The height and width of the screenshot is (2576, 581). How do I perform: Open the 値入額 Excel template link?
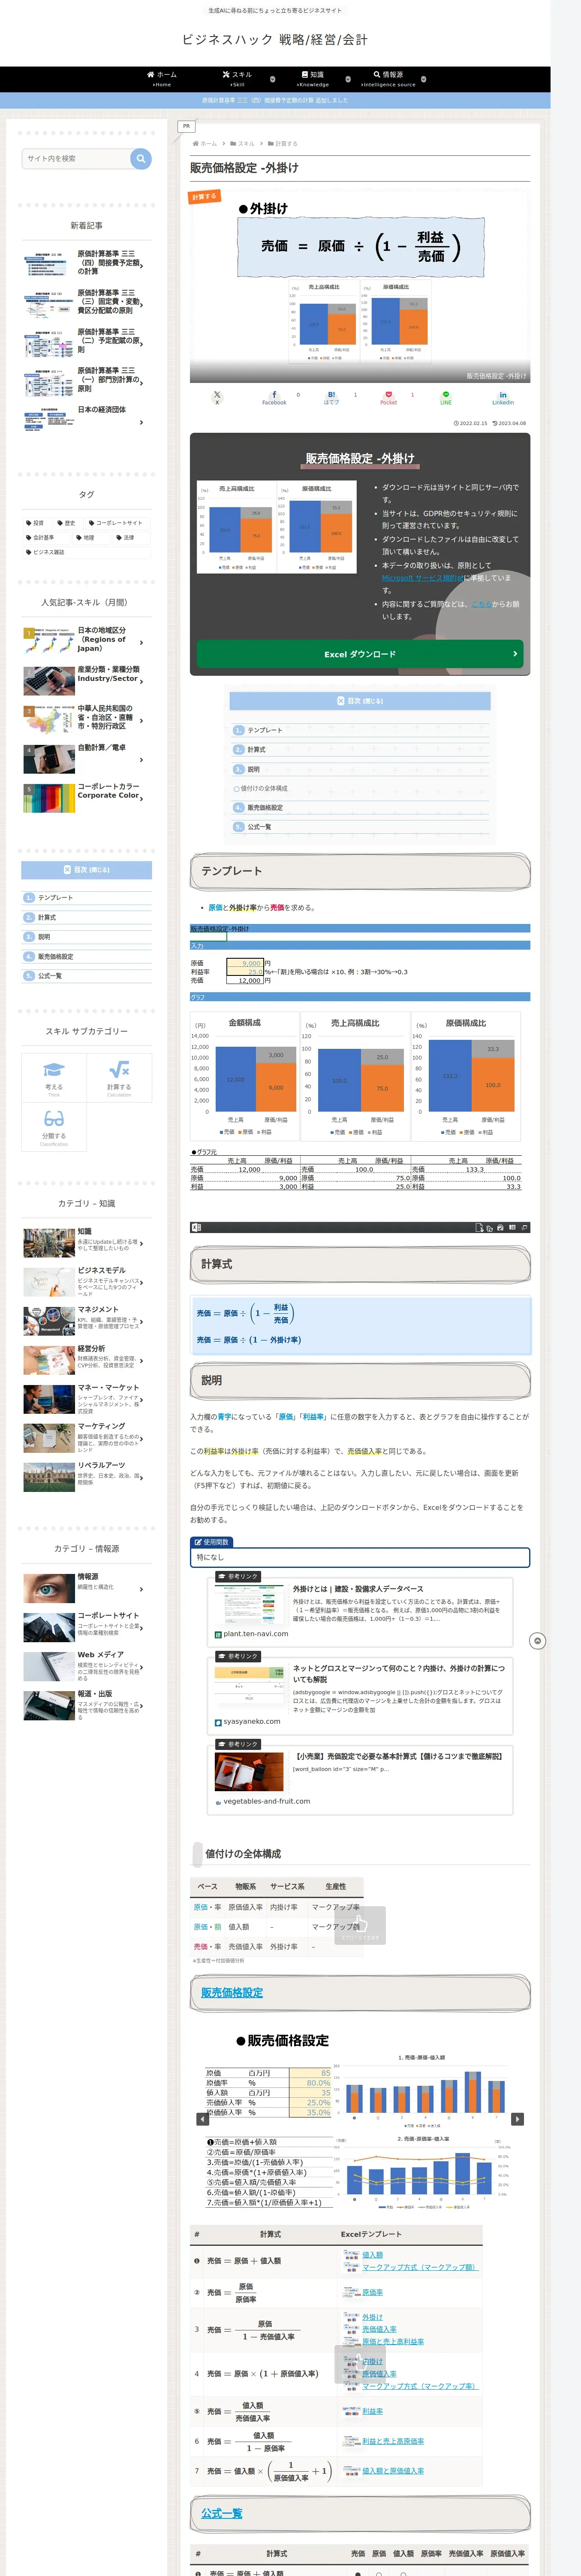(372, 2254)
